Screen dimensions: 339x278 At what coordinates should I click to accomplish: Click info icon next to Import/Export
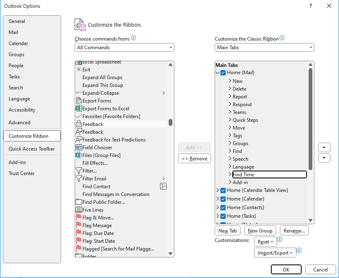(x=299, y=251)
